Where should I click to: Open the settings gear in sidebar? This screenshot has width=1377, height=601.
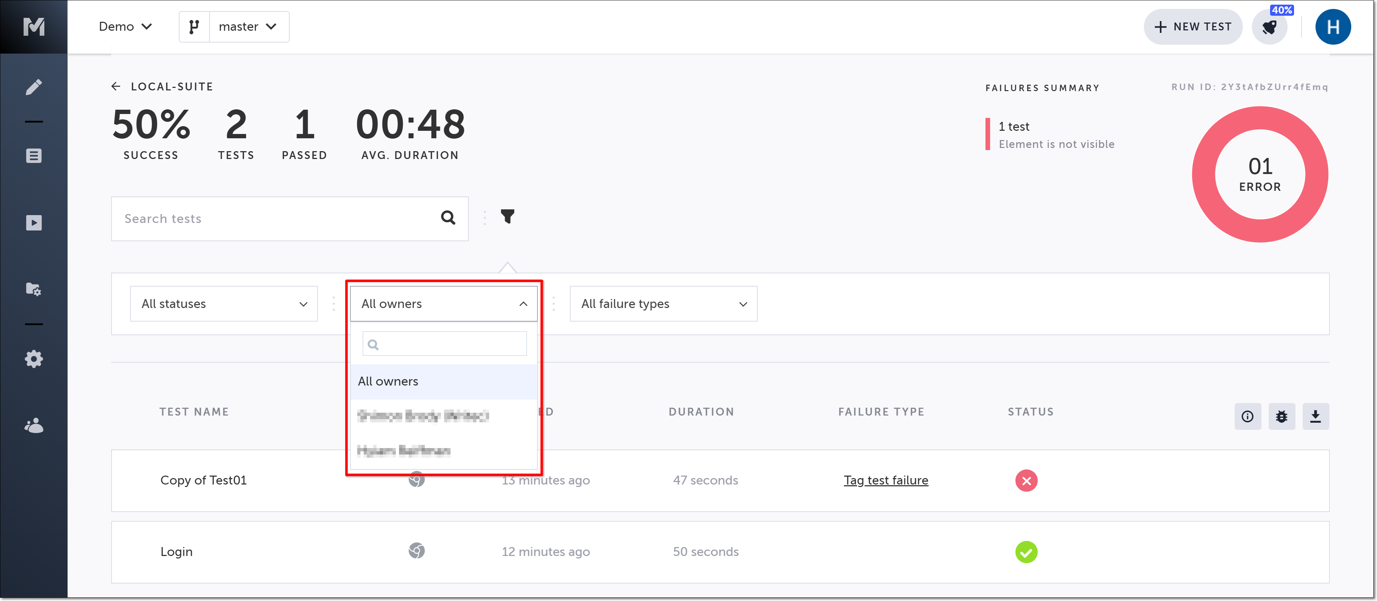[34, 359]
